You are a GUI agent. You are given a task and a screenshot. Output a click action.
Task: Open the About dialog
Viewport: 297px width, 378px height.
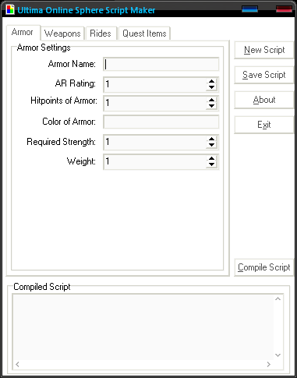[x=264, y=100]
